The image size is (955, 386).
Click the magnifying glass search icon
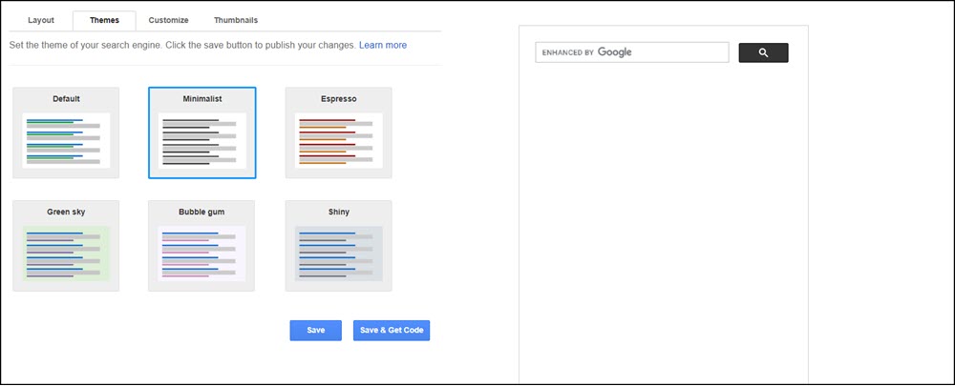click(x=763, y=52)
